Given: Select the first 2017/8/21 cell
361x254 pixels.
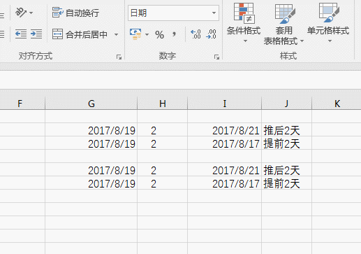Looking at the screenshot, I should pos(225,130).
